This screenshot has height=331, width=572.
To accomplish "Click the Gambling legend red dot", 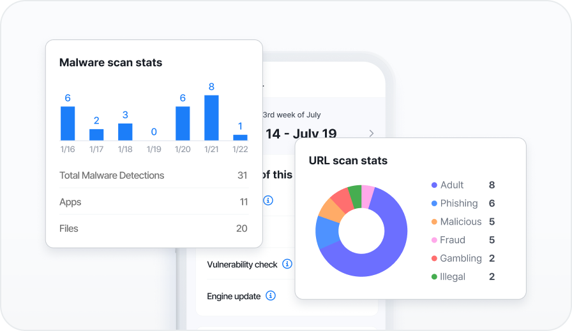I will (435, 259).
